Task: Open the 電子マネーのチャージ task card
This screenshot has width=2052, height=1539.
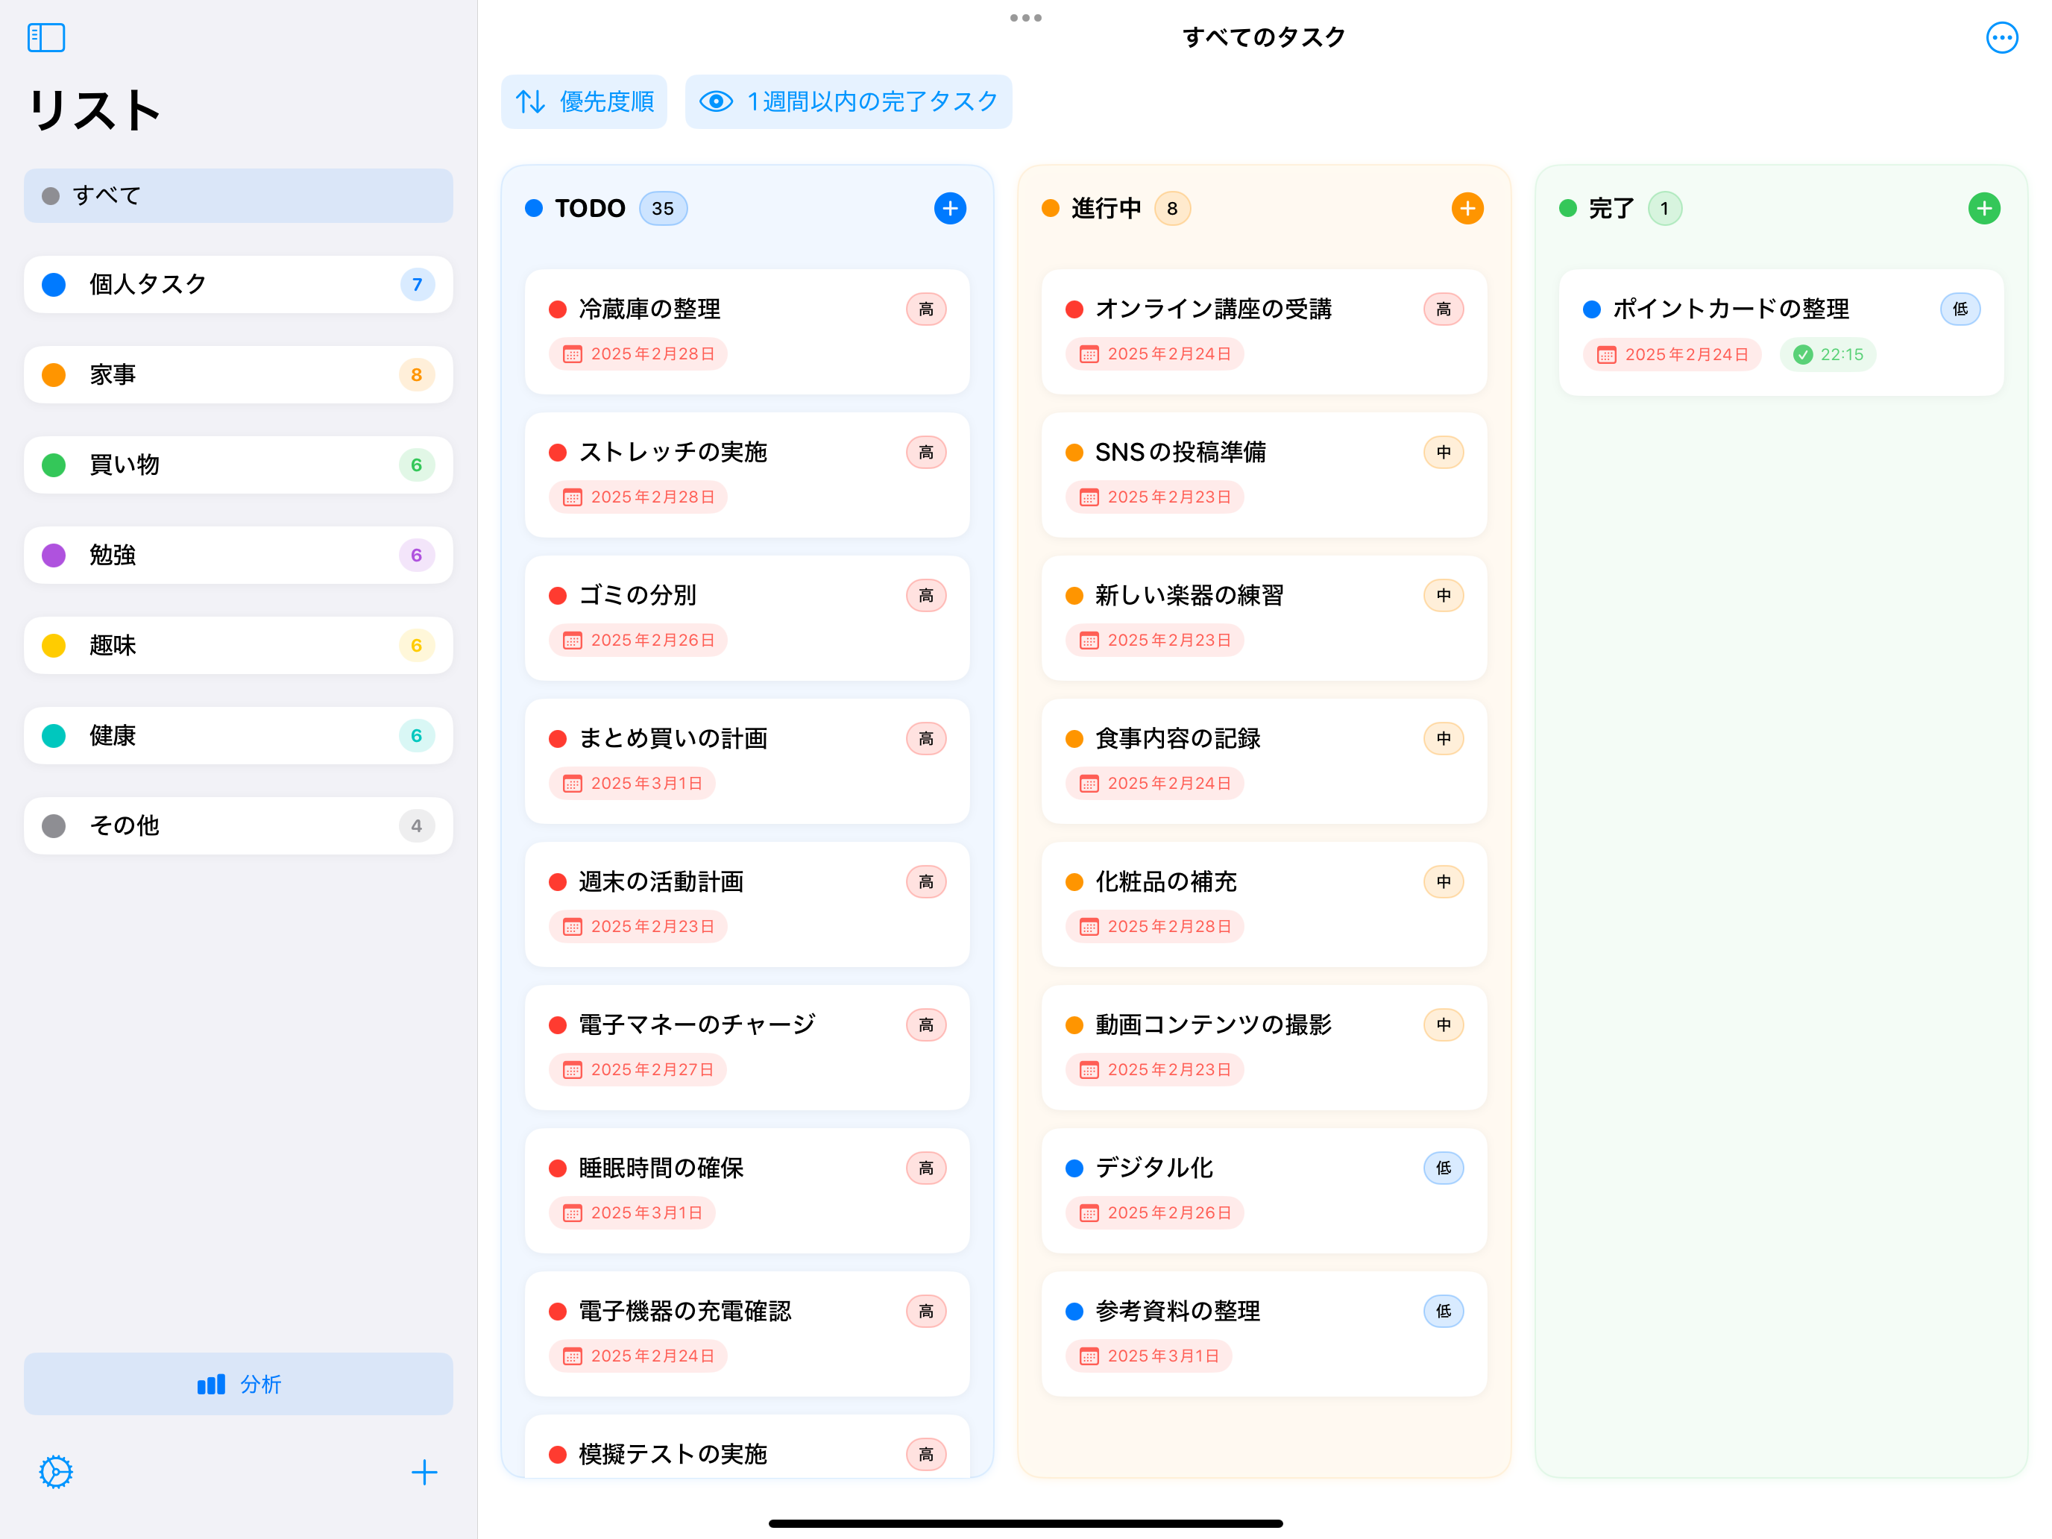Action: (747, 1048)
